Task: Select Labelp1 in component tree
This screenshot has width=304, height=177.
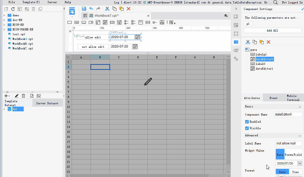Action: coord(261,54)
